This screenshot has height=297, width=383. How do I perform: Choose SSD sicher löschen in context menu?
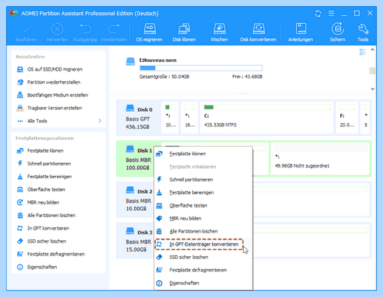click(204, 257)
